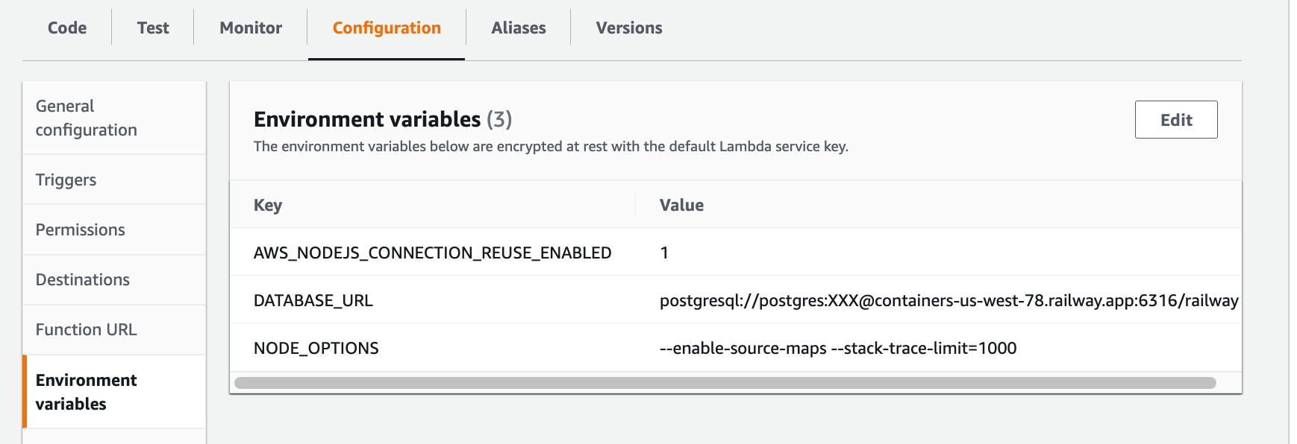The height and width of the screenshot is (444, 1297).
Task: Open the Versions tab
Action: (x=629, y=28)
